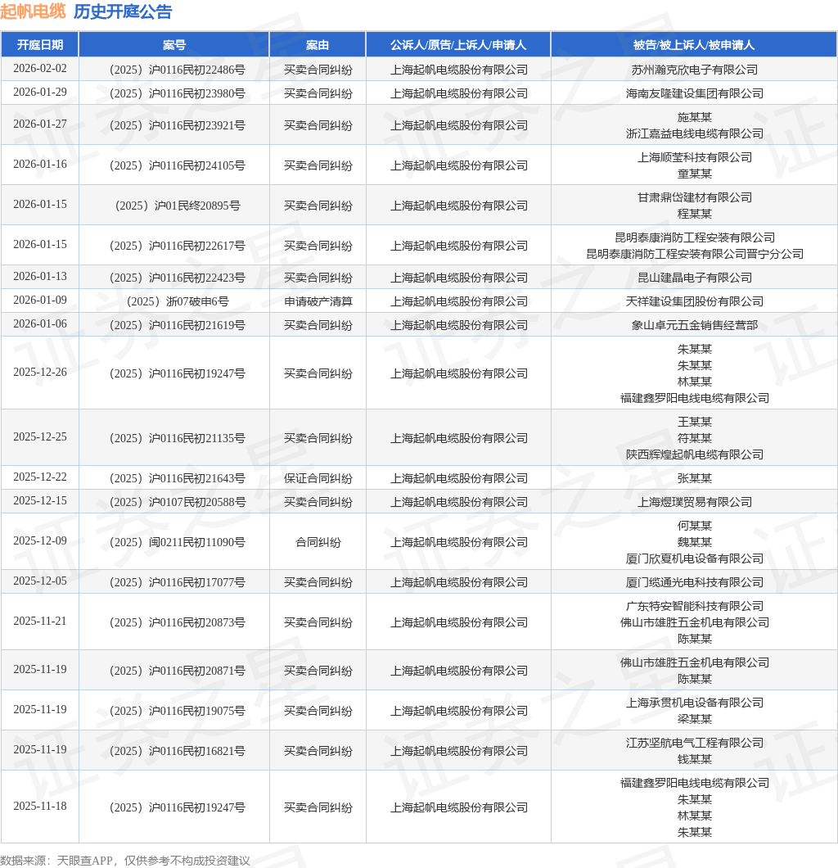The height and width of the screenshot is (868, 838).
Task: Select case number 沪0116民初21135号
Action: click(177, 438)
